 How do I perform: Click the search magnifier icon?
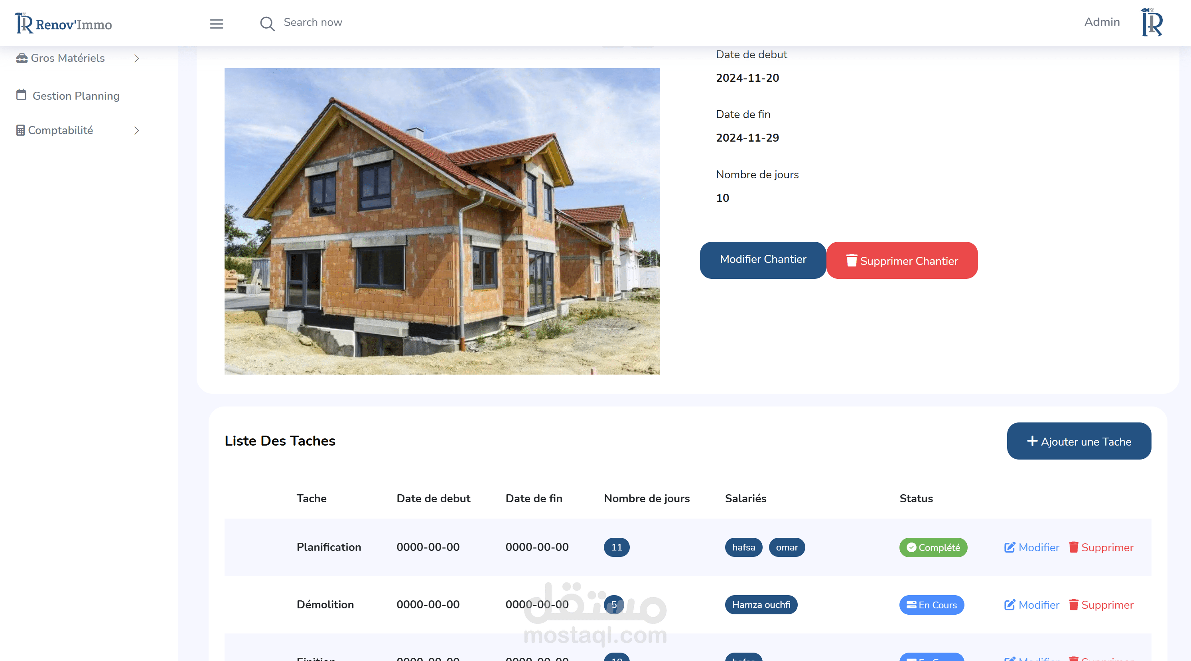(x=267, y=24)
